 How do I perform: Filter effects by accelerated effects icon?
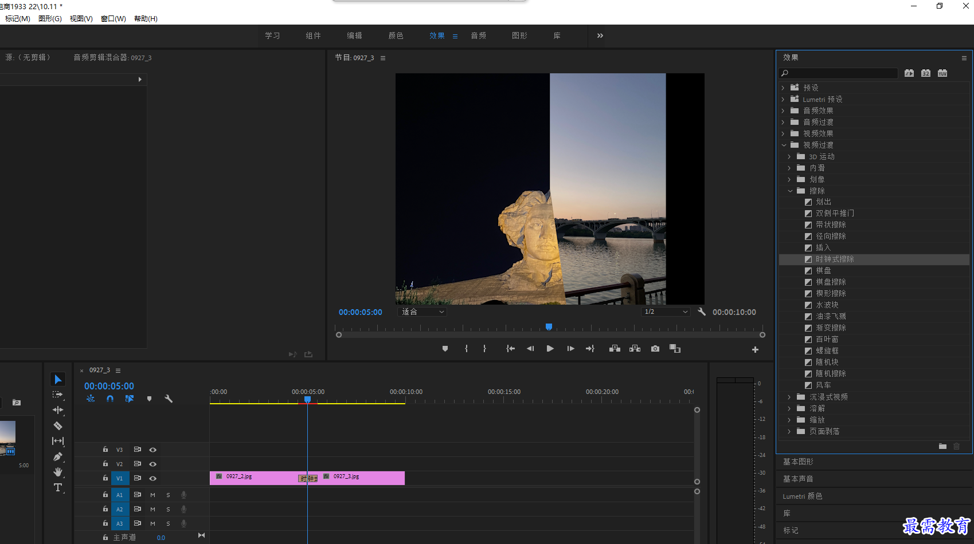coord(909,73)
